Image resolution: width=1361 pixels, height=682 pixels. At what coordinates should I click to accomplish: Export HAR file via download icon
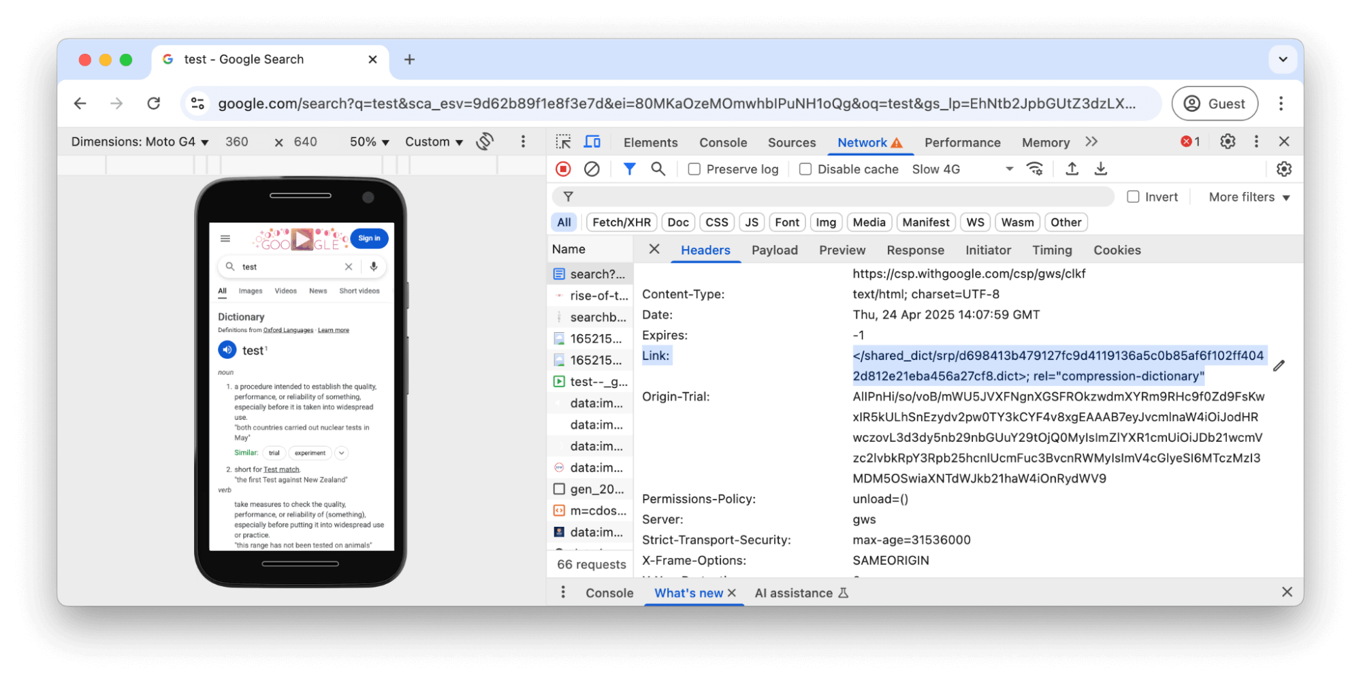click(x=1100, y=169)
